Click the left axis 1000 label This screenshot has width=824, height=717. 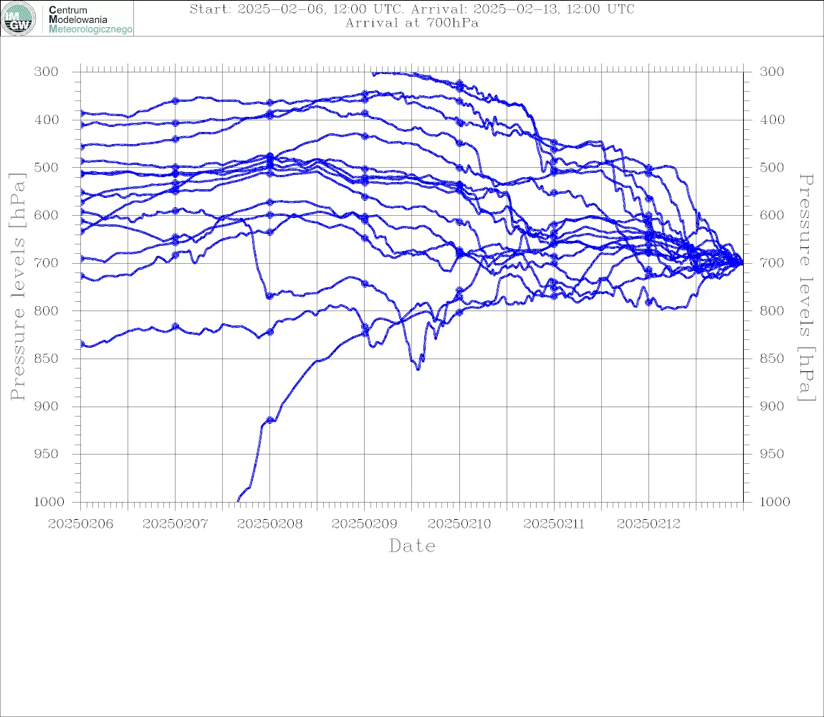49,502
